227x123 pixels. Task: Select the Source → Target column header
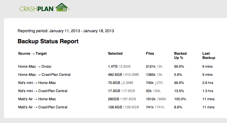(32, 53)
